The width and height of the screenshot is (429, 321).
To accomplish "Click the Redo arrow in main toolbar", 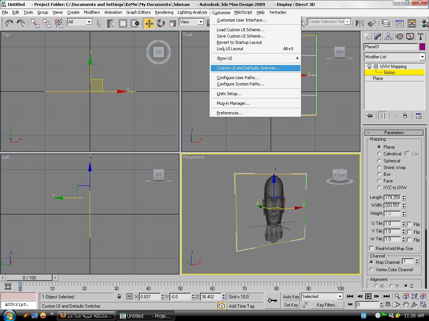I will click(x=21, y=23).
